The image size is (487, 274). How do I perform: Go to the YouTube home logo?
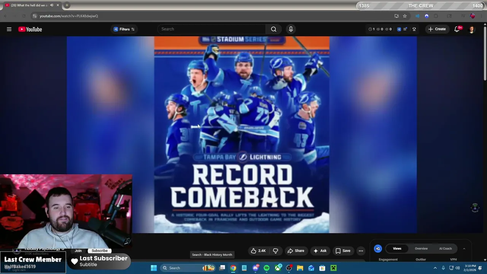click(x=30, y=29)
